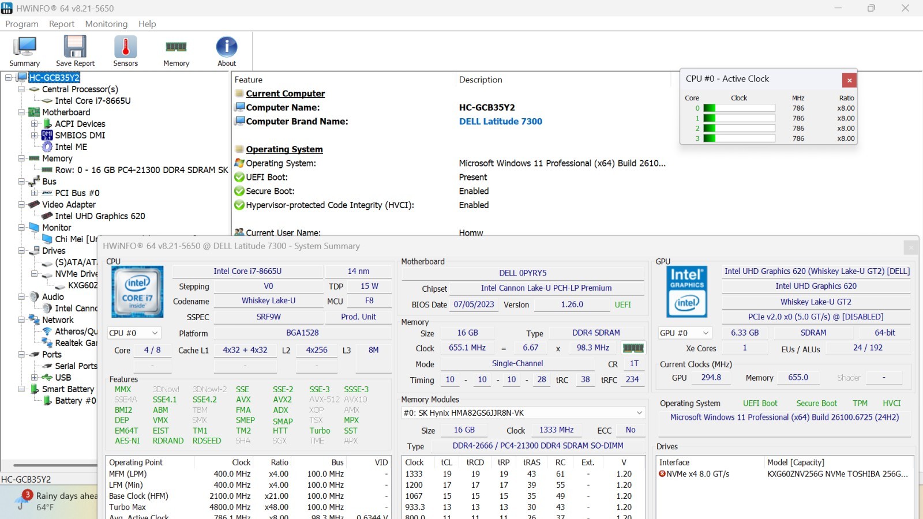Screen dimensions: 923x519
Task: Expand the ACPI Devices tree node
Action: (34, 124)
